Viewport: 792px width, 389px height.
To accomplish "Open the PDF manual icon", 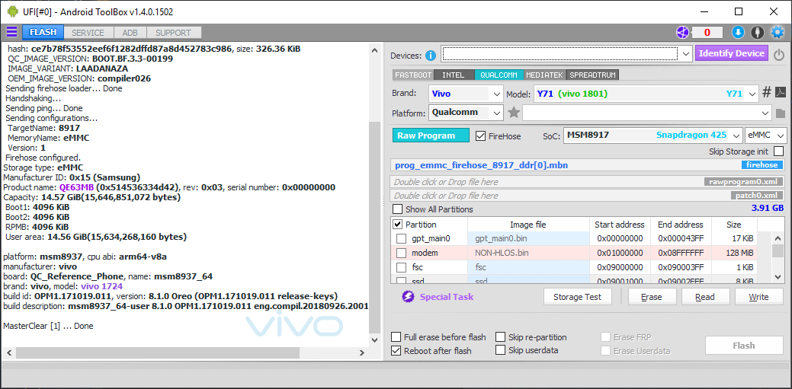I will point(781,93).
